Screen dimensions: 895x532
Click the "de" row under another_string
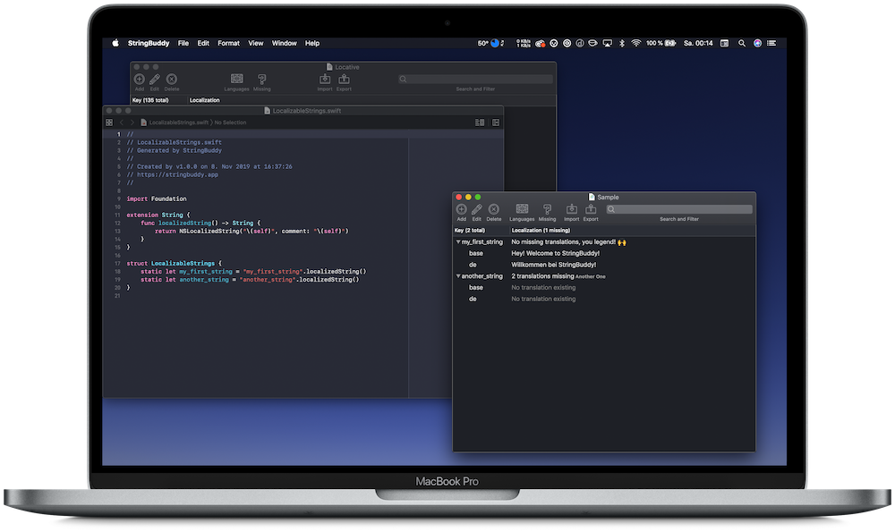[473, 299]
